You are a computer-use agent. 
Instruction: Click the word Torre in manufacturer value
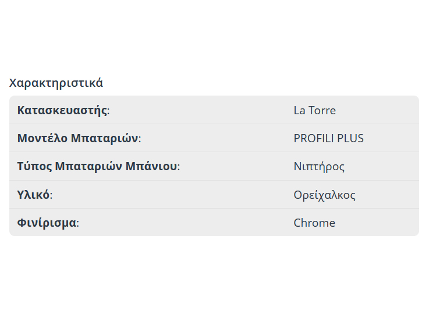coord(322,110)
